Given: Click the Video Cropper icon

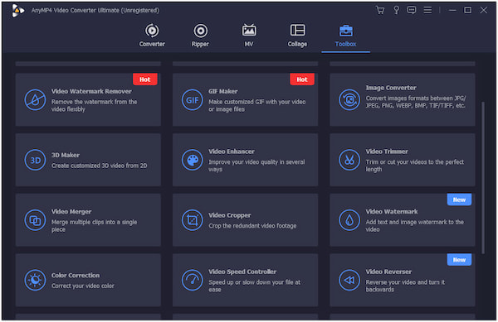Looking at the screenshot, I should click(193, 220).
